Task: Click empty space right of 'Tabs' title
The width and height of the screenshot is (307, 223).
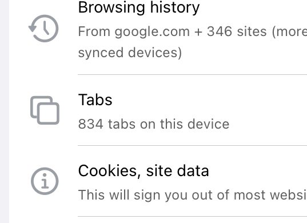Action: click(209, 99)
